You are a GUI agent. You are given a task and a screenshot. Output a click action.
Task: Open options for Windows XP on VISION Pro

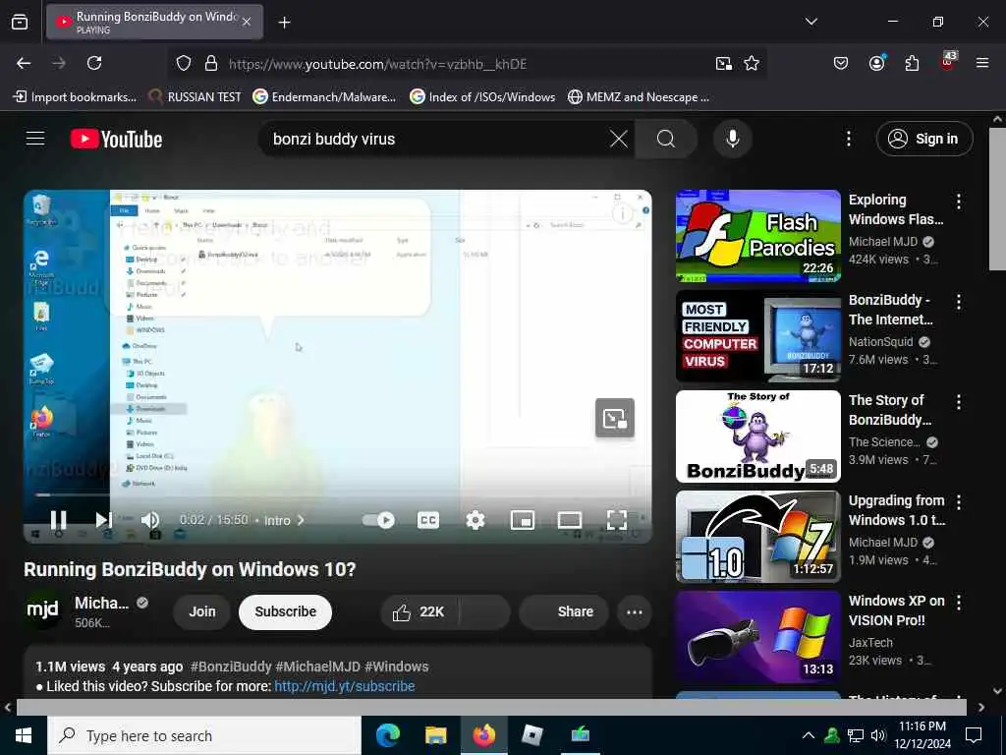tap(959, 603)
